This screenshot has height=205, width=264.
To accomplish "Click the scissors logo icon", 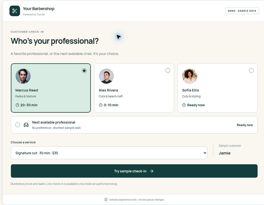I will [15, 11].
